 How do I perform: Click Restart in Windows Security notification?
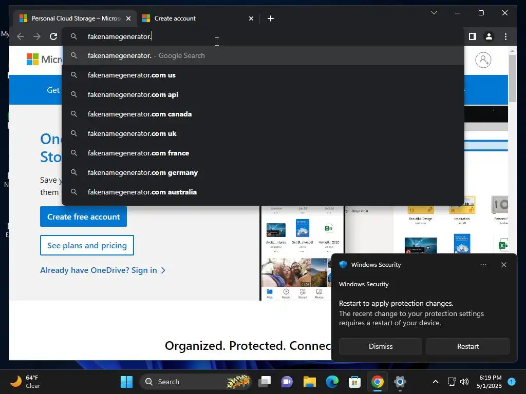[468, 346]
